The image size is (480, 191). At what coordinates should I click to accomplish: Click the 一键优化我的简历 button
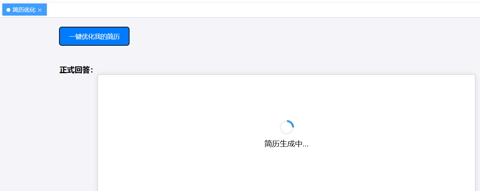(x=94, y=36)
